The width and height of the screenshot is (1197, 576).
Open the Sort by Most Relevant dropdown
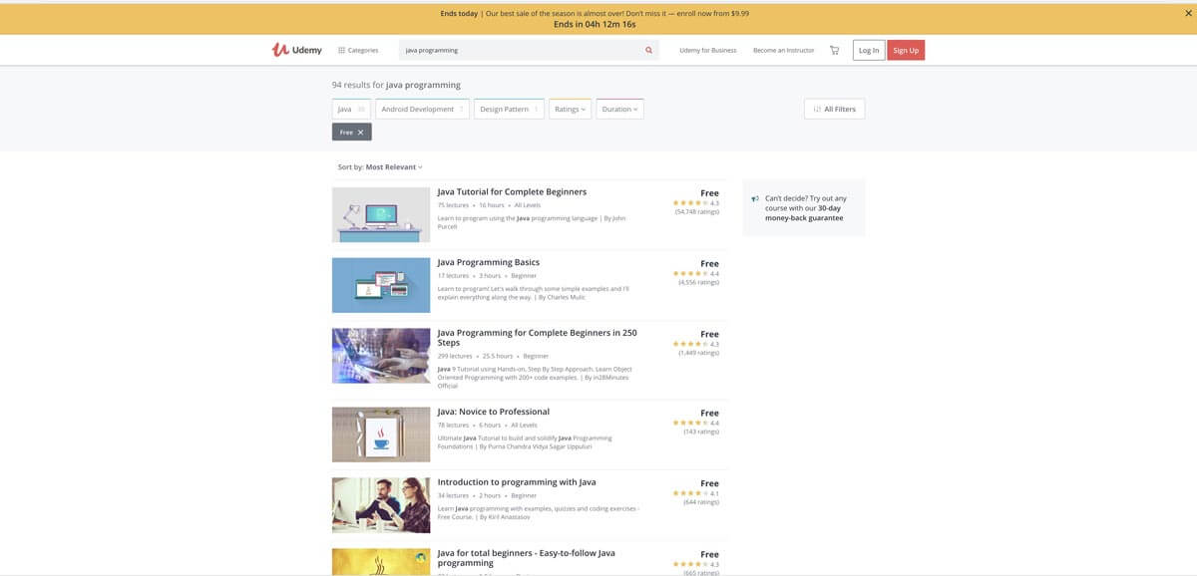point(380,167)
